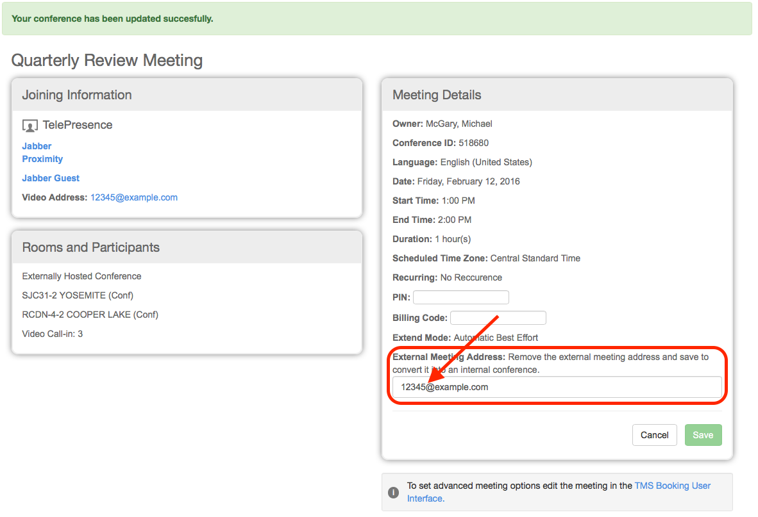Click the 'Video Address:' label
The width and height of the screenshot is (758, 517).
(55, 197)
